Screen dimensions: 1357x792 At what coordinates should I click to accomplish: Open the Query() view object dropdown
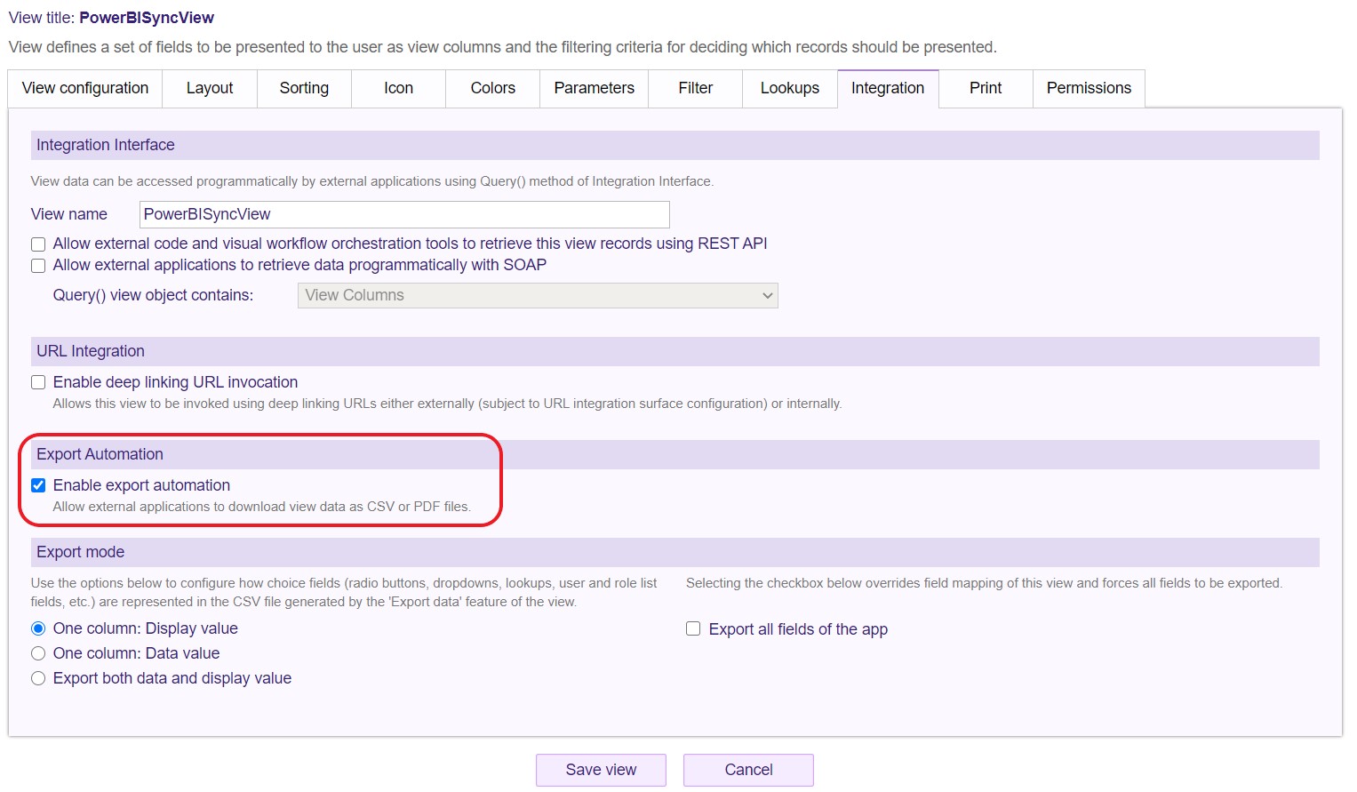[x=538, y=295]
